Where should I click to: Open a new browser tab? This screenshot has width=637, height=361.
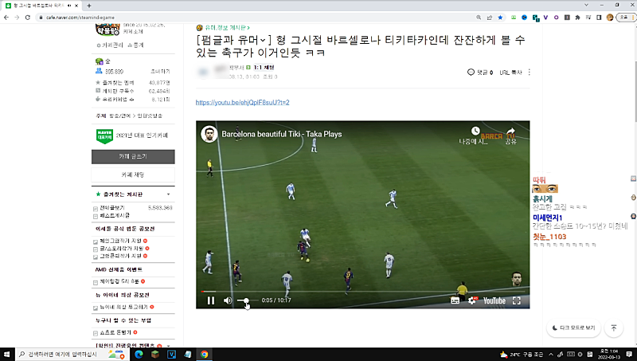89,6
